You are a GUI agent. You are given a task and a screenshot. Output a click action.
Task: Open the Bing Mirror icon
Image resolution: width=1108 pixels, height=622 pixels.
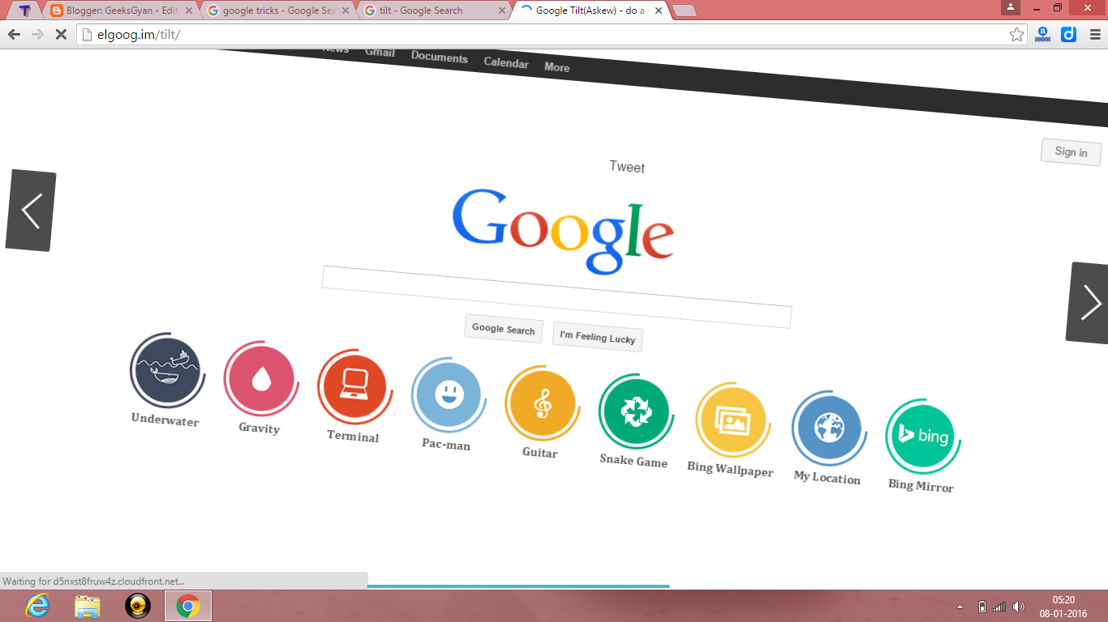[922, 436]
